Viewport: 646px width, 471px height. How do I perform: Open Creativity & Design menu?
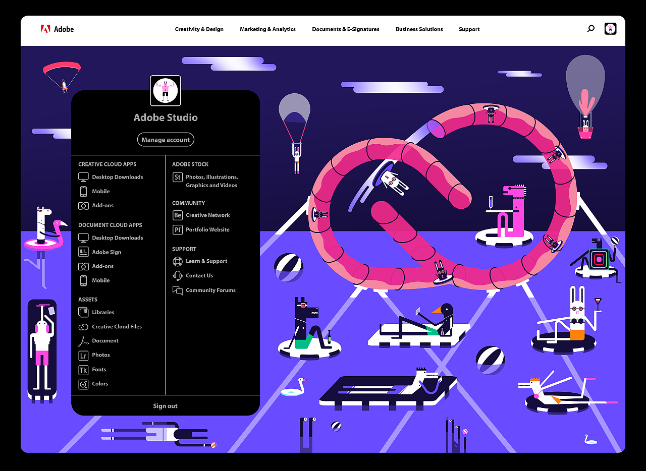pos(199,29)
